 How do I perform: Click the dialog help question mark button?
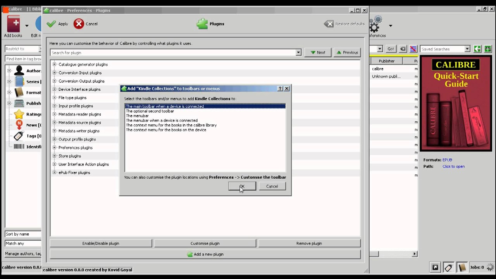(280, 88)
